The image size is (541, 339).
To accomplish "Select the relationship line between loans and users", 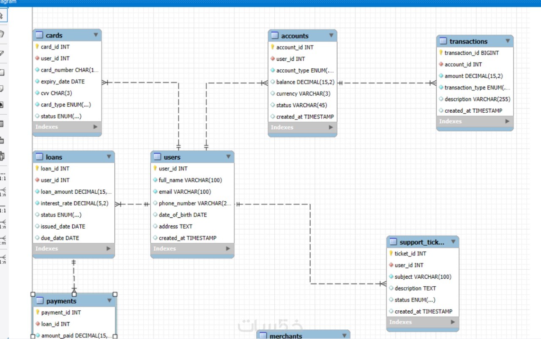I will 132,204.
